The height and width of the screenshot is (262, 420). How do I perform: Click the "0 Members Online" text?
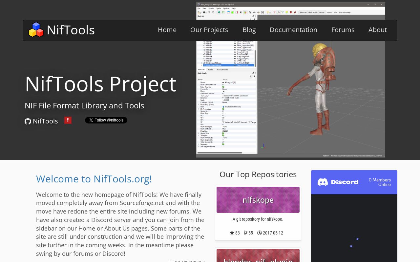click(x=380, y=182)
